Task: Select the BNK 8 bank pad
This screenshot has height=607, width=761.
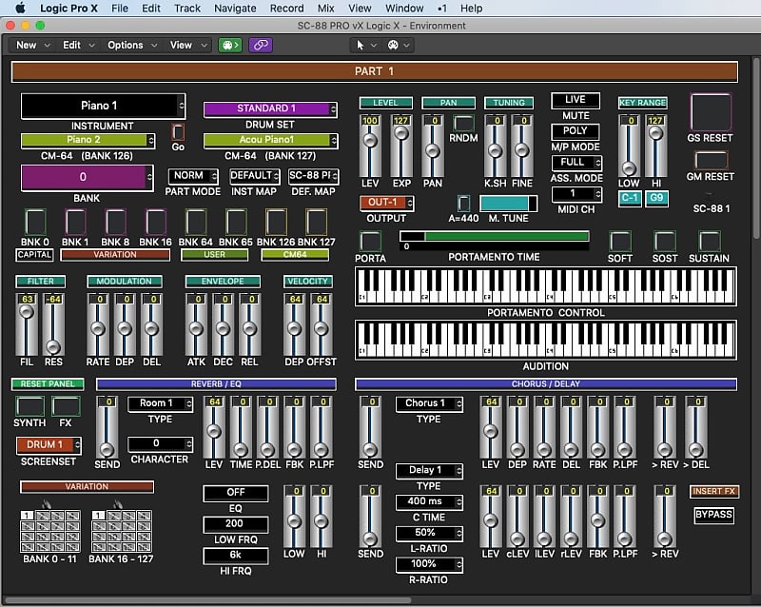Action: click(115, 222)
